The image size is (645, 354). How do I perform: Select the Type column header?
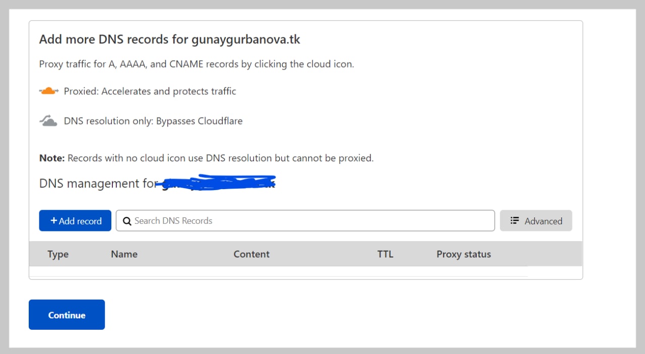58,254
